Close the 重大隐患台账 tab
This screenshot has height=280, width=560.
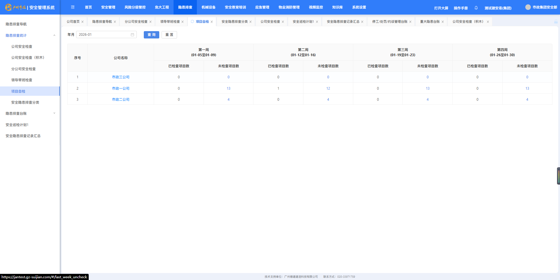[443, 22]
